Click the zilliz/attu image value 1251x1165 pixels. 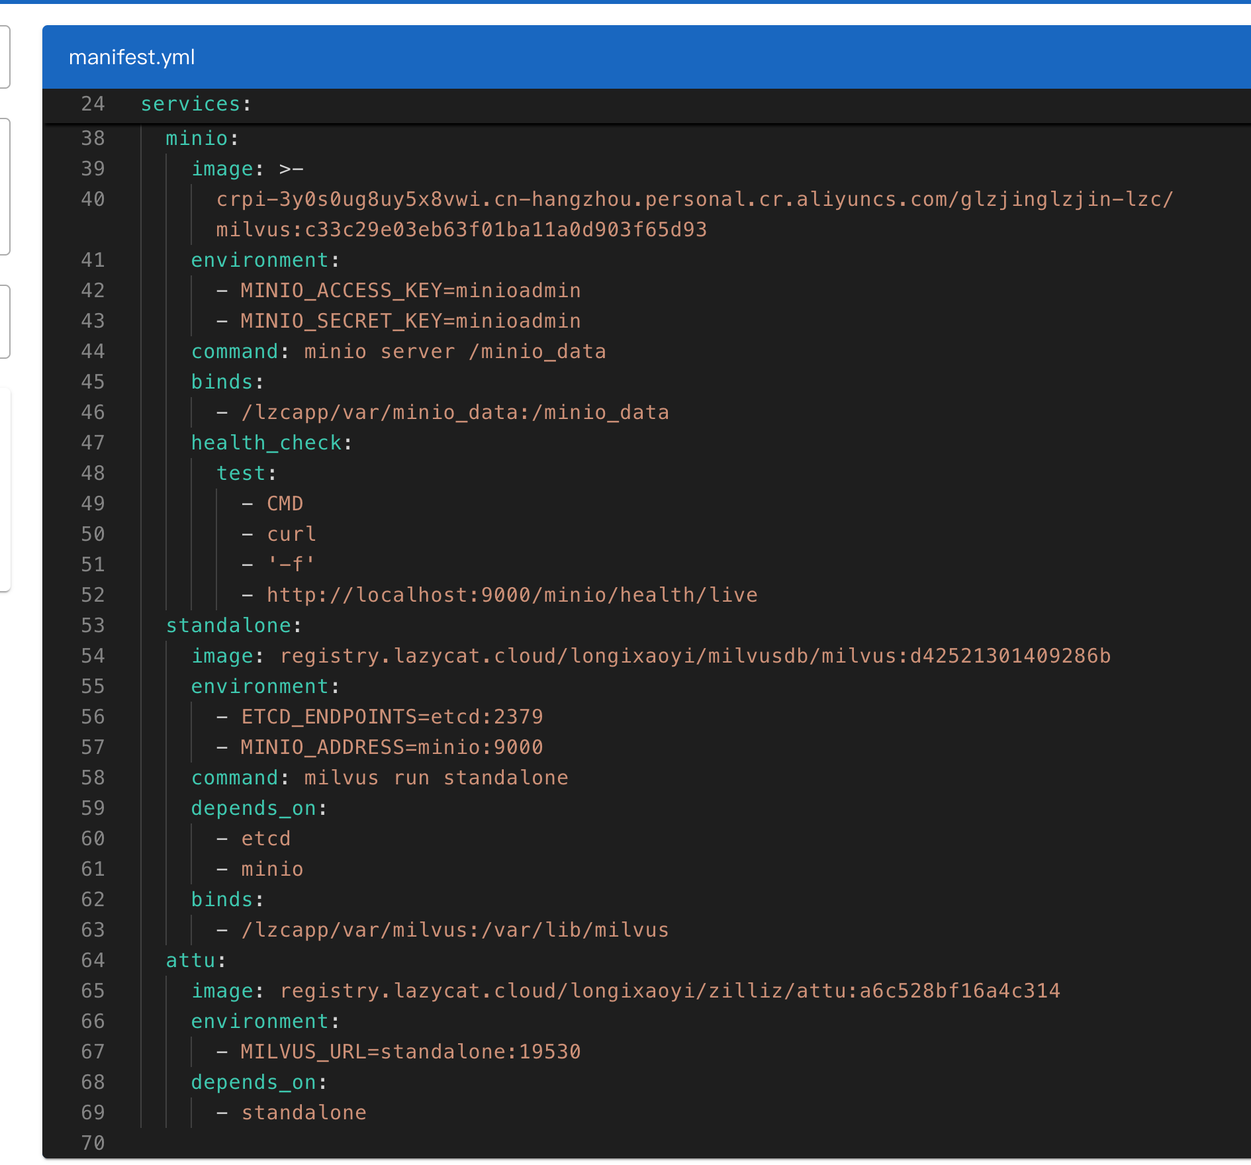point(670,991)
